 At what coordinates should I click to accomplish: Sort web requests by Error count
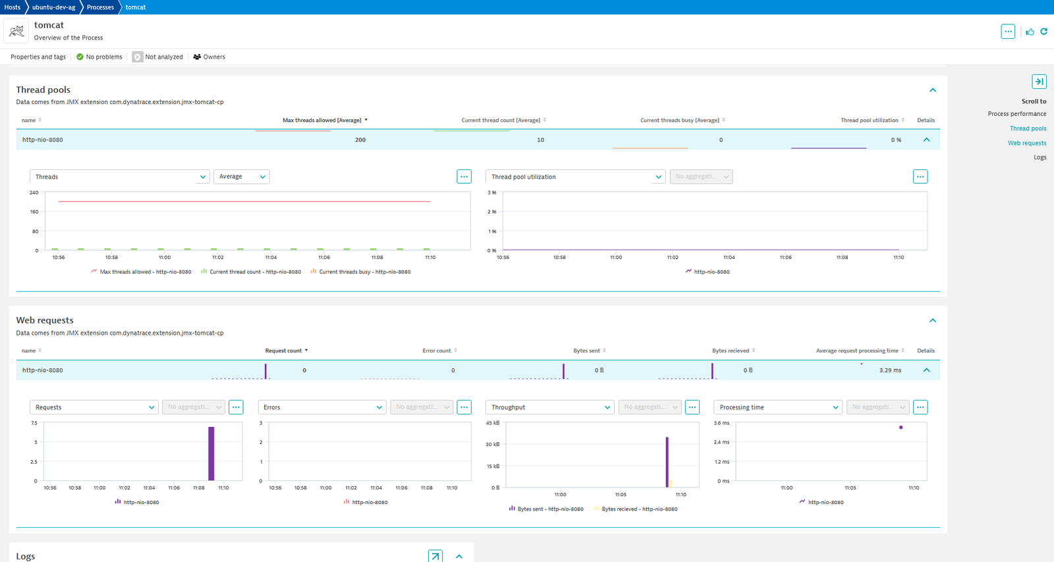coord(439,351)
